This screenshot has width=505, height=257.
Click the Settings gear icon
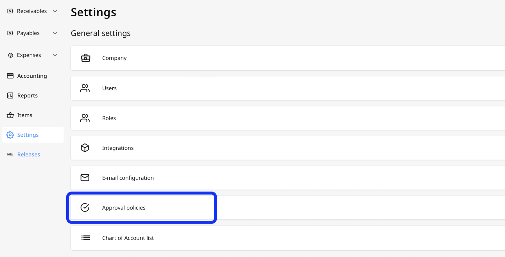point(10,135)
